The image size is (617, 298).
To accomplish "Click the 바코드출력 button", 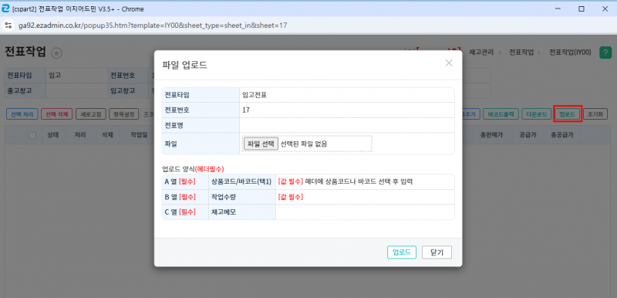I will tap(501, 114).
